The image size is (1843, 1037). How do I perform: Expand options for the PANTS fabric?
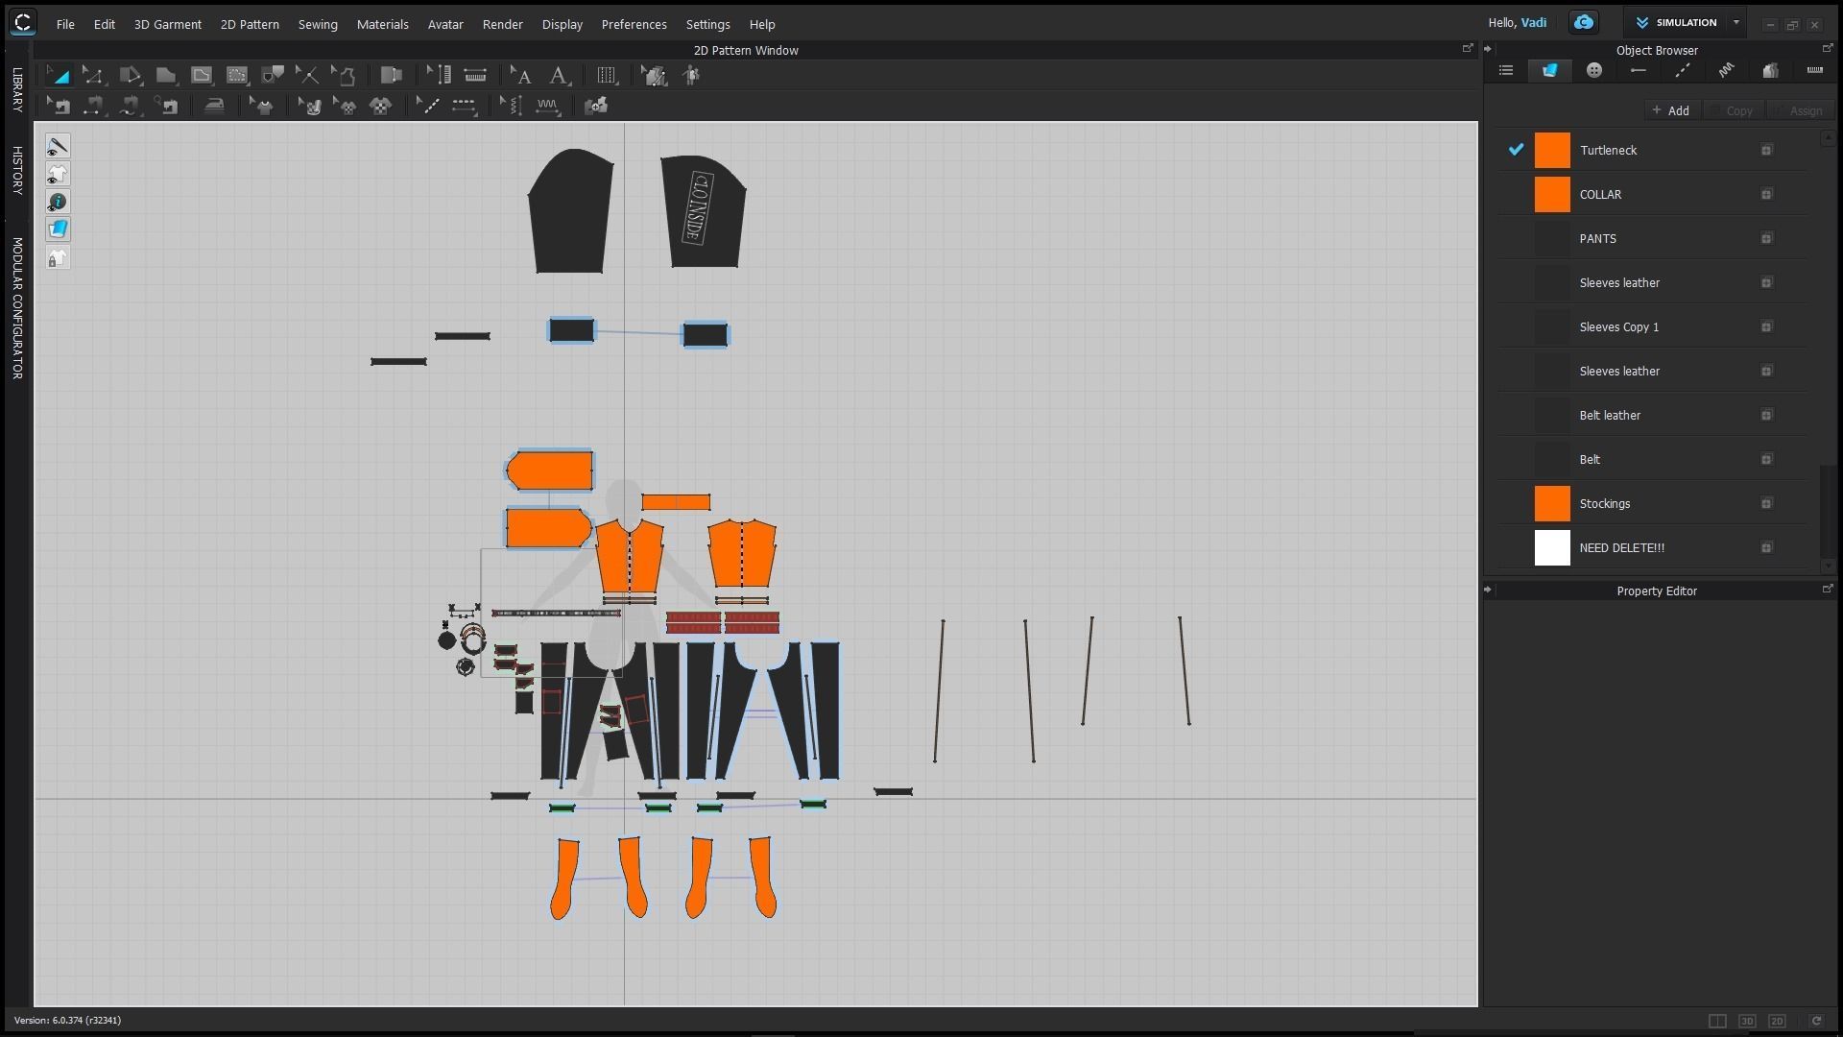pyautogui.click(x=1765, y=239)
